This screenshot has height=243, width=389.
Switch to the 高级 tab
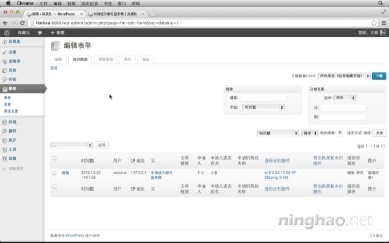coord(146,60)
